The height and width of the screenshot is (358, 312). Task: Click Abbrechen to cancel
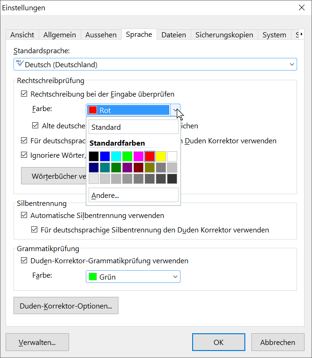tap(277, 342)
